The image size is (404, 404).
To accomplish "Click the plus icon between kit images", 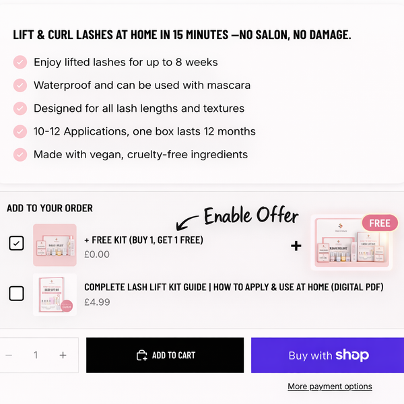I will [x=296, y=246].
